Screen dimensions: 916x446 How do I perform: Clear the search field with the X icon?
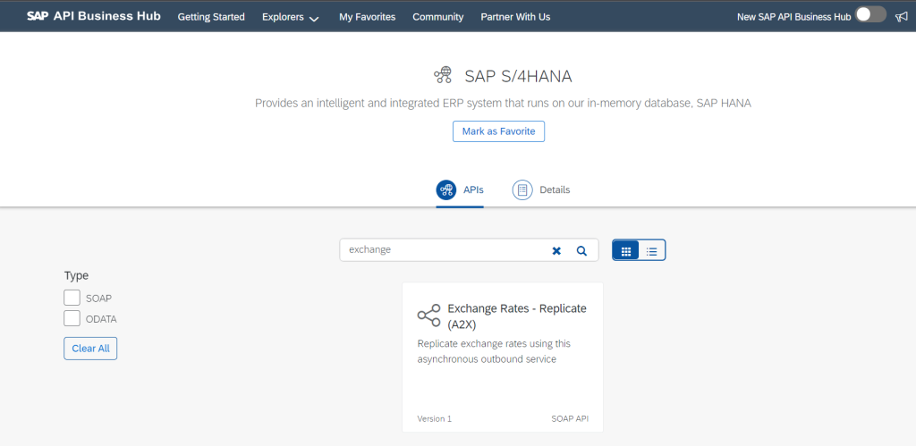(x=556, y=250)
